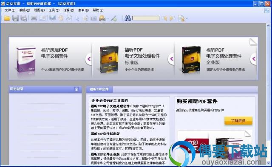Open the 工具 menu
The height and width of the screenshot is (167, 272).
coord(54,10)
